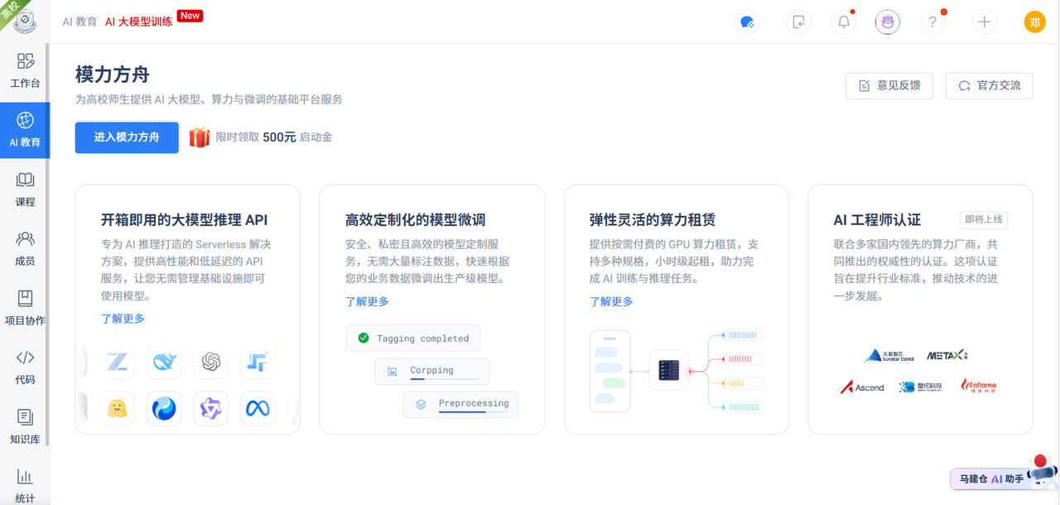Click the blue stepped-arrow model icon
1060x505 pixels.
tap(258, 362)
